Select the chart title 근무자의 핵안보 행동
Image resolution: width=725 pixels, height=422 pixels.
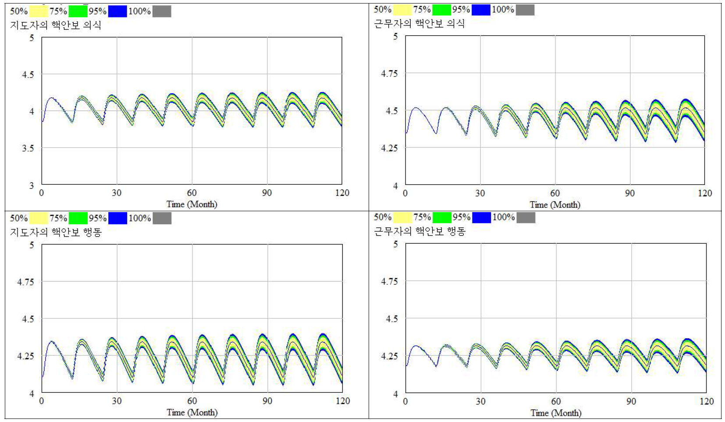tap(419, 231)
